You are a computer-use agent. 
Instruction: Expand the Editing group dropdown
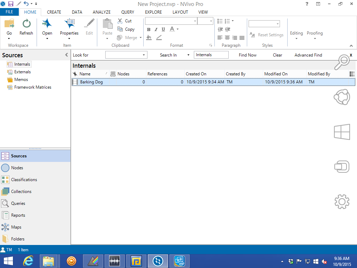click(296, 35)
